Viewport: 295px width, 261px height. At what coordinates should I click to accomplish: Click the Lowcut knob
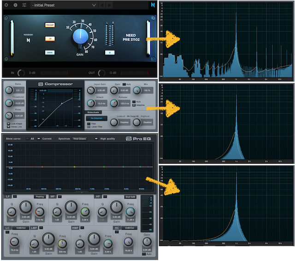(x=114, y=122)
